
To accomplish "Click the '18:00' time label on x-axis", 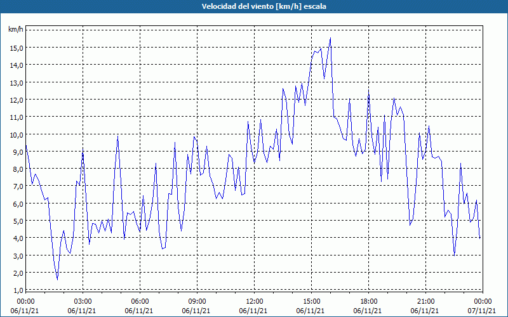I will [x=368, y=302].
